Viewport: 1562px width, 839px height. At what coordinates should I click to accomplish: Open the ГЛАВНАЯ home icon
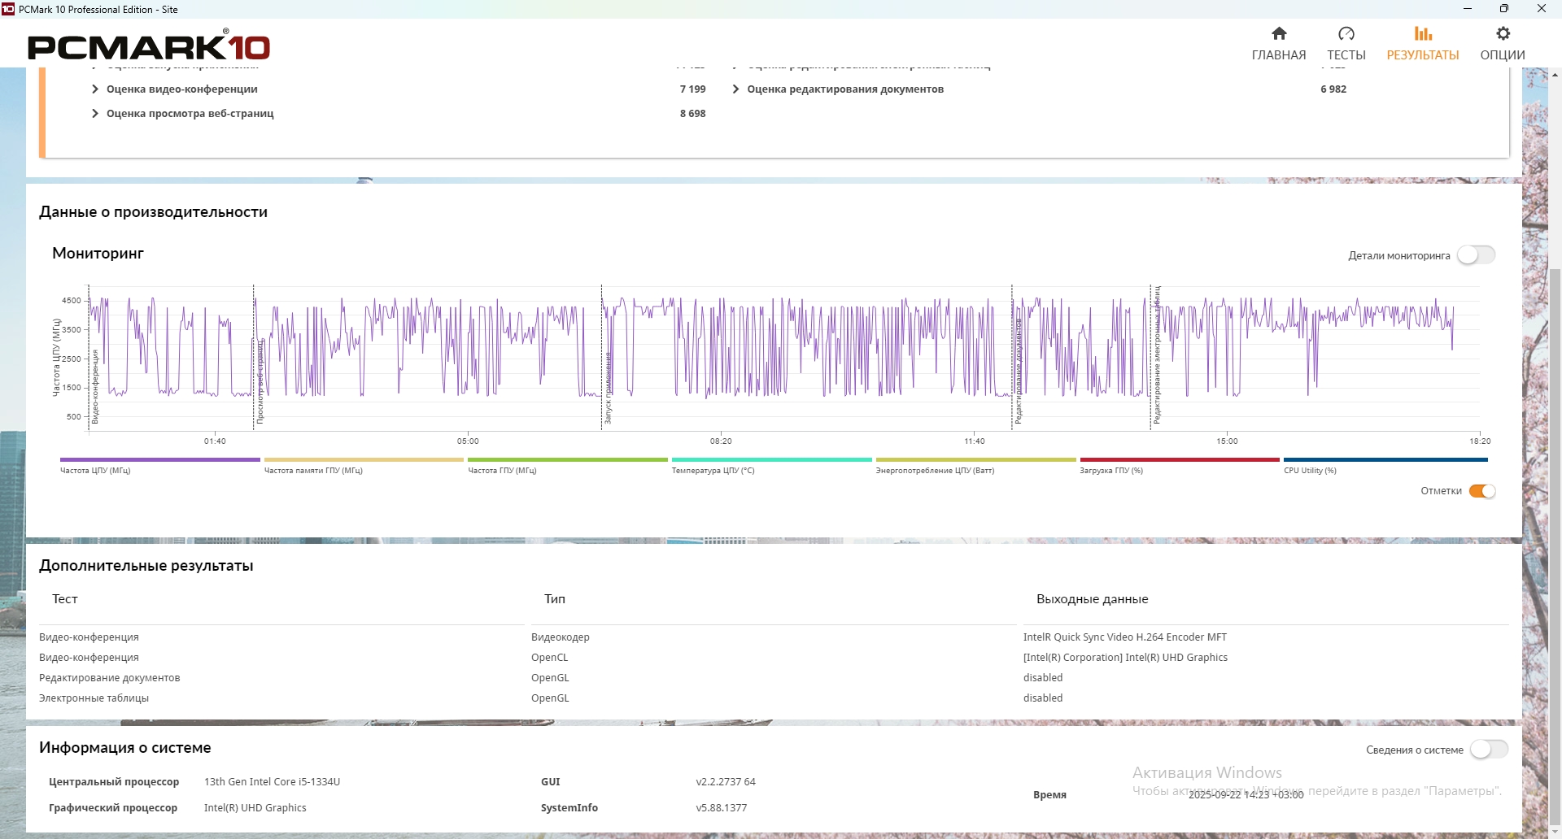(1279, 34)
